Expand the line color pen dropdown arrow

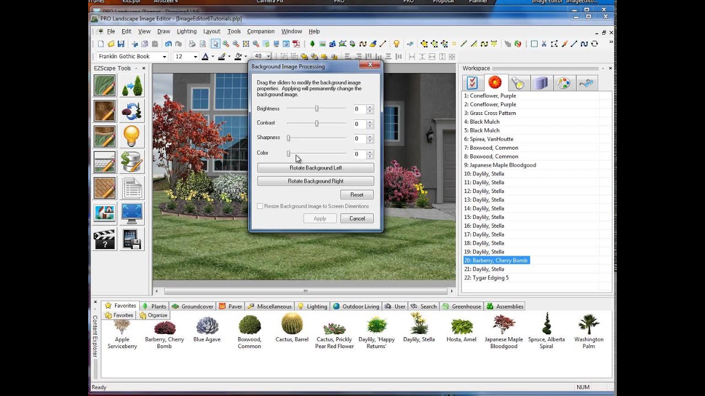pos(229,57)
